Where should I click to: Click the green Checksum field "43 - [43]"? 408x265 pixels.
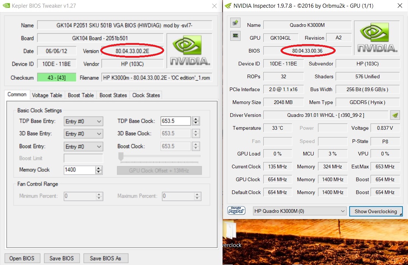pos(57,78)
